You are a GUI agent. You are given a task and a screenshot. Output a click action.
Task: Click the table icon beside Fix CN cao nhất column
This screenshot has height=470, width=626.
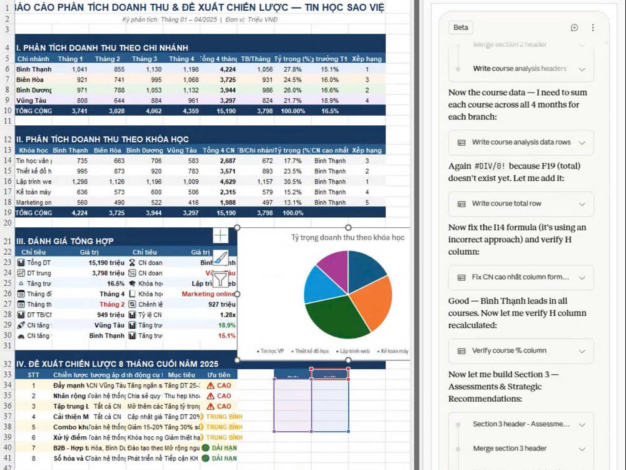(x=461, y=277)
